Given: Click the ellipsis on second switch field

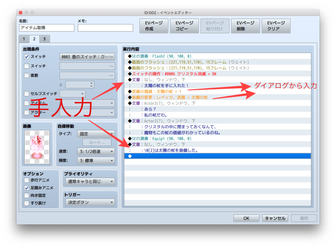Looking at the screenshot, I should 111,66.
